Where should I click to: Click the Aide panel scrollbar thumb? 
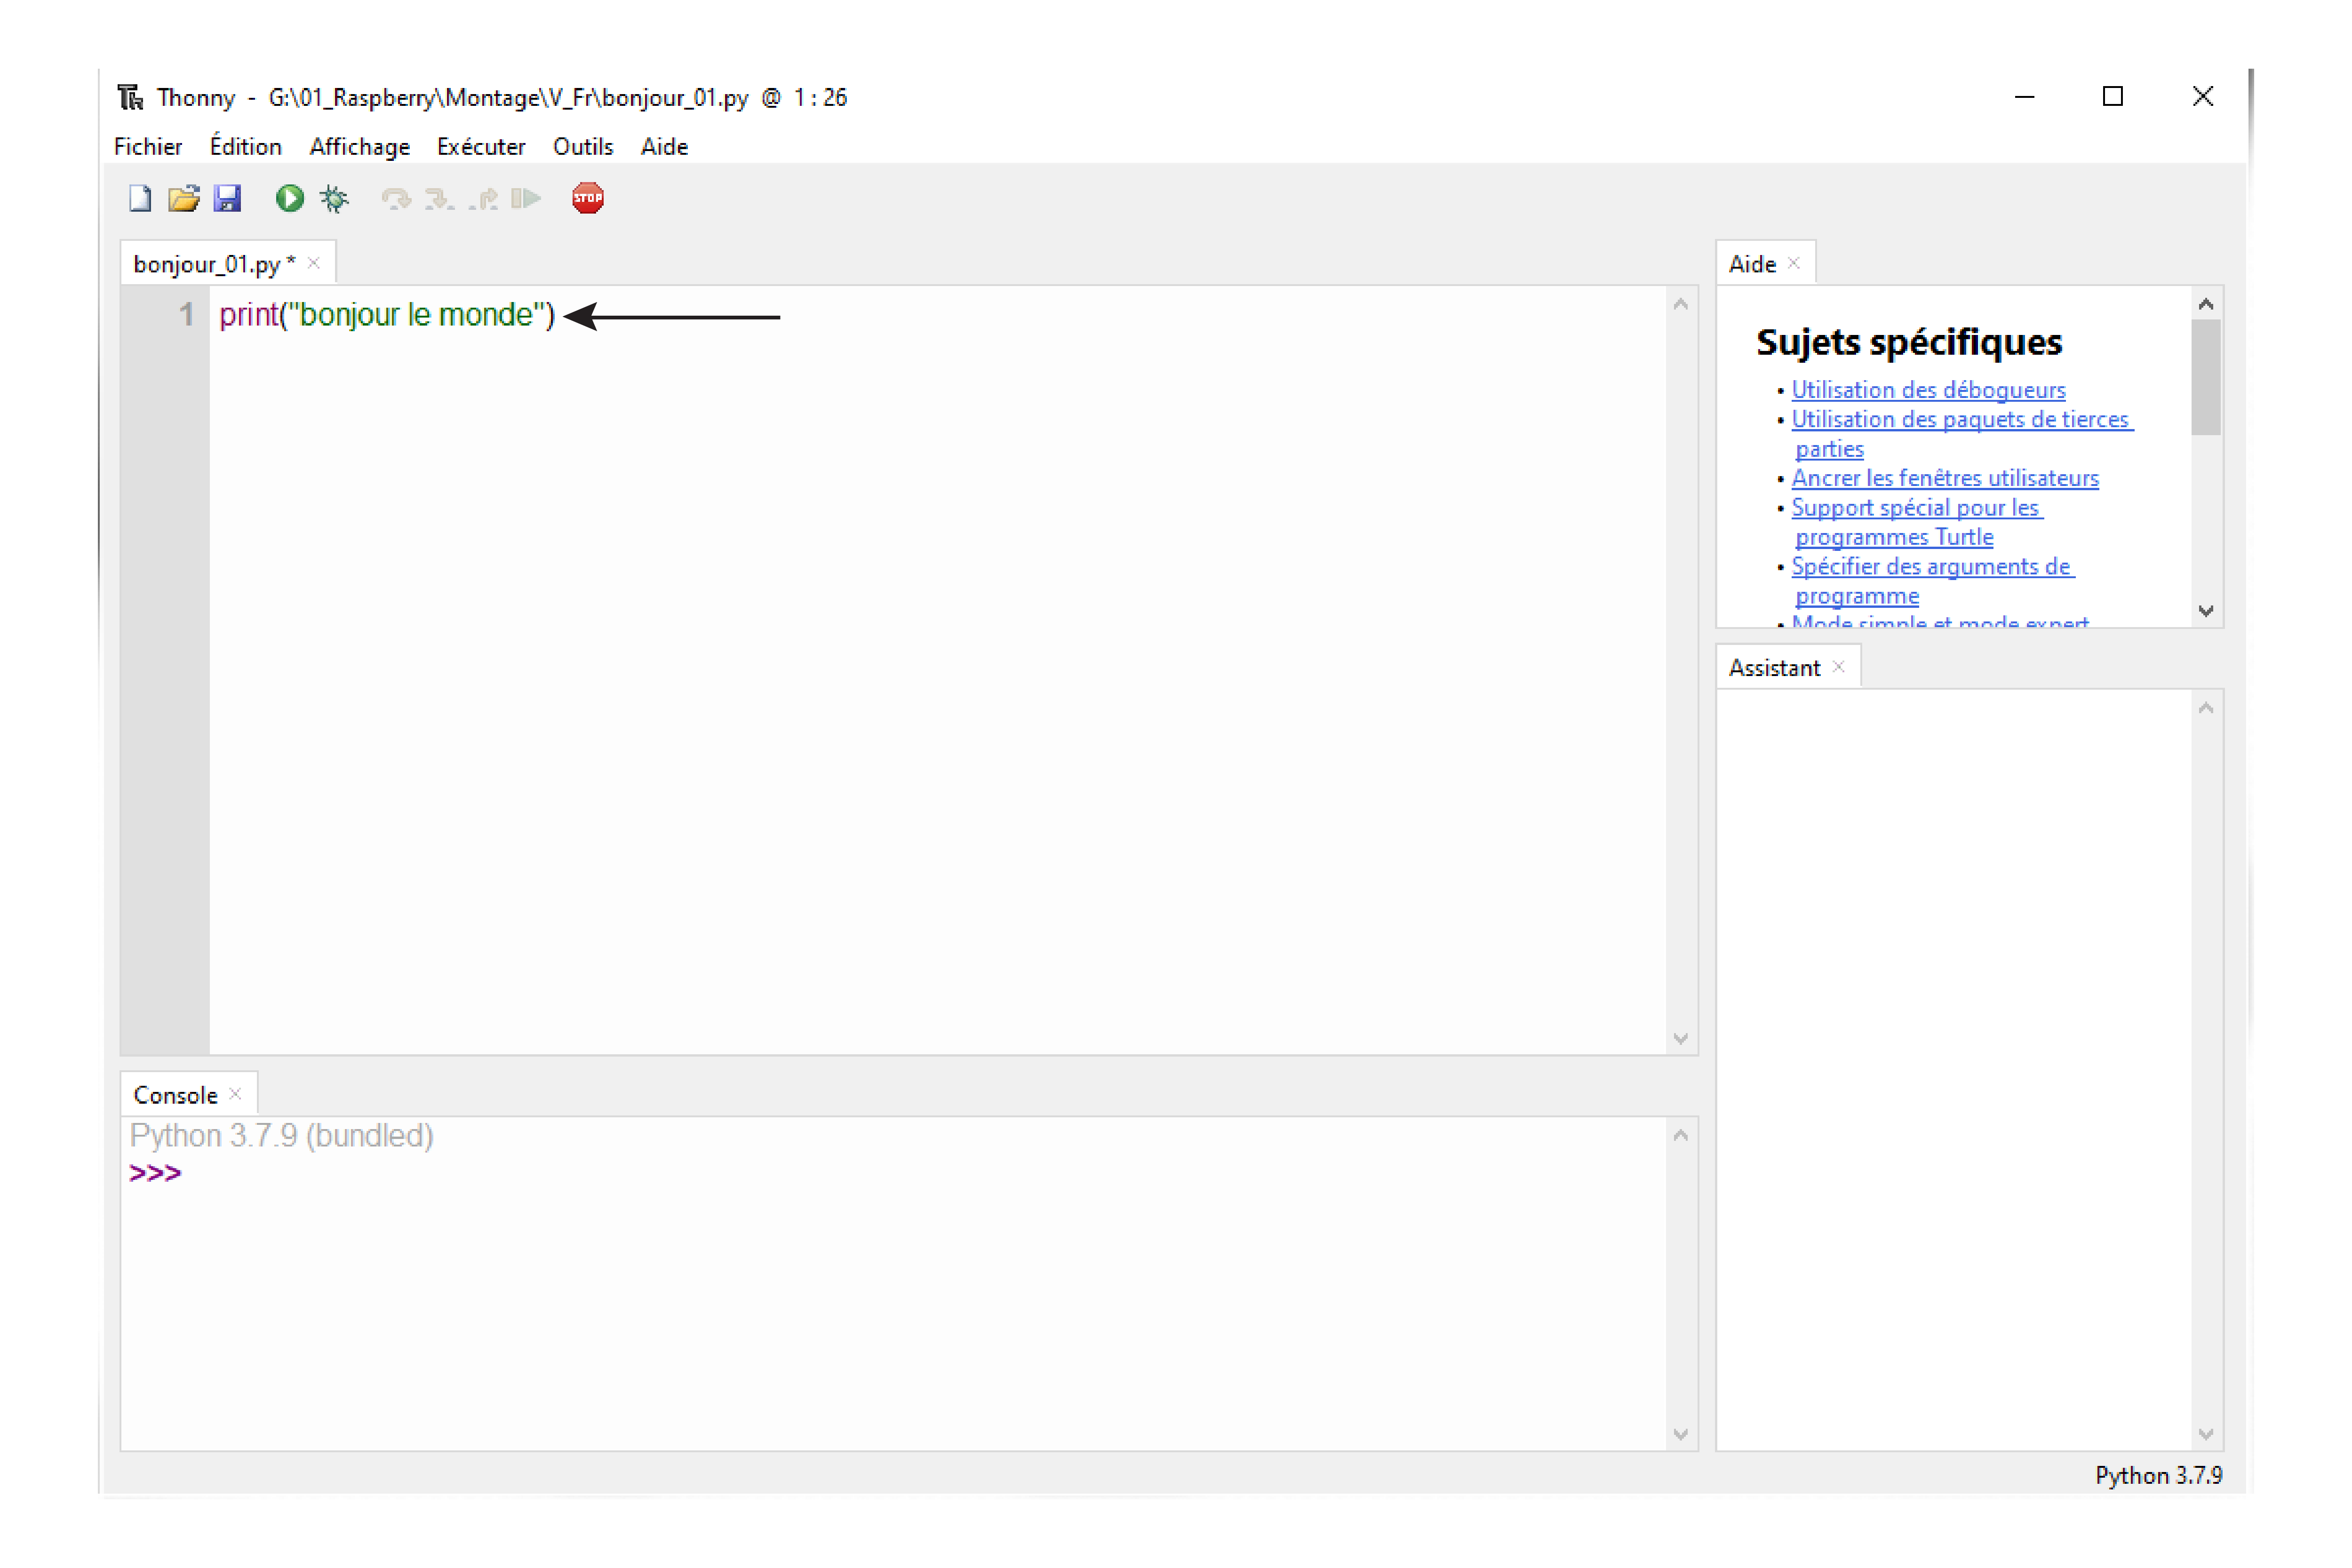click(x=2206, y=377)
